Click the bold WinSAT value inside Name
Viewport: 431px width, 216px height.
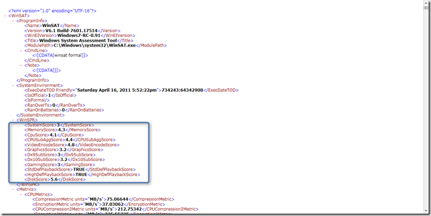[51, 26]
